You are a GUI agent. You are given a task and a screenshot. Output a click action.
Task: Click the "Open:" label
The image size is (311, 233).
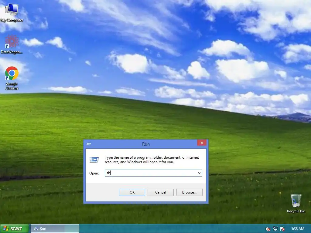pos(94,173)
